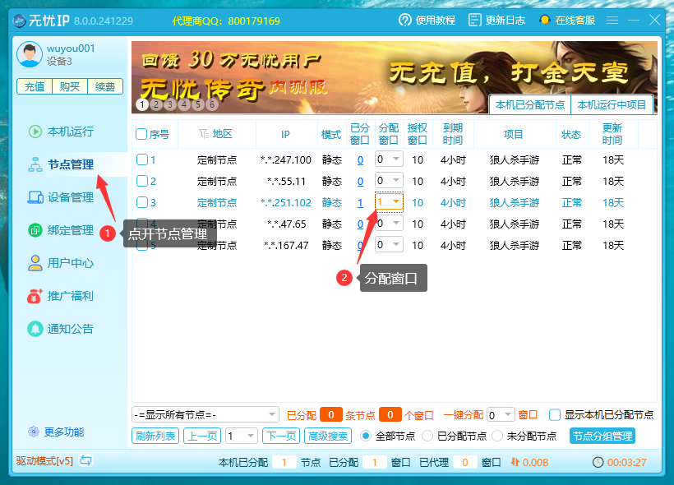Enable 显示本机已分配节点 checkbox
This screenshot has height=485, width=674.
point(555,415)
